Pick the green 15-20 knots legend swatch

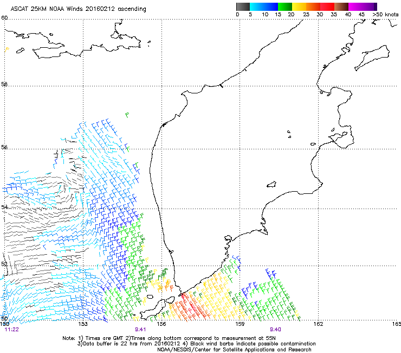(285, 7)
